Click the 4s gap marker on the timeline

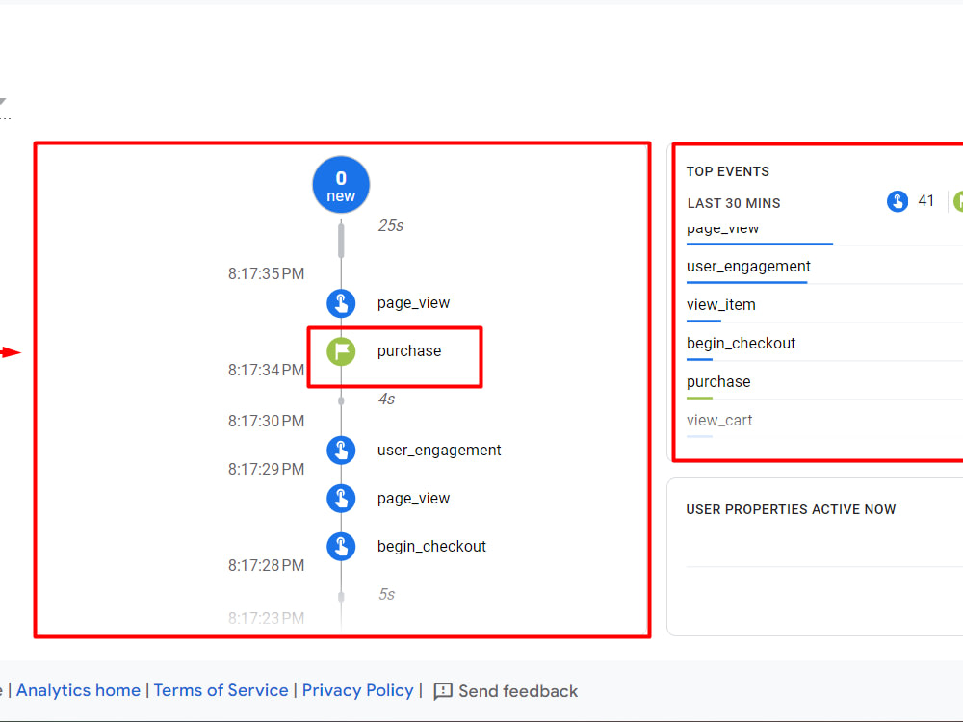point(341,400)
